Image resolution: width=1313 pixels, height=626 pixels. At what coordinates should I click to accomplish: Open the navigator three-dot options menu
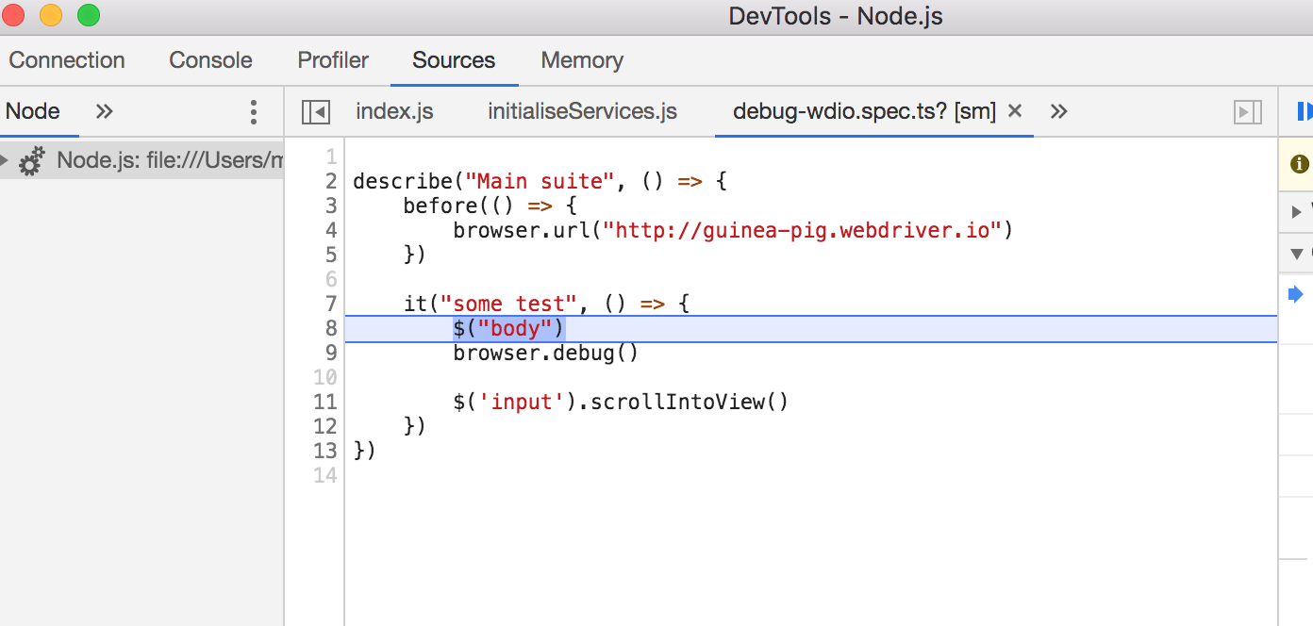pos(253,112)
